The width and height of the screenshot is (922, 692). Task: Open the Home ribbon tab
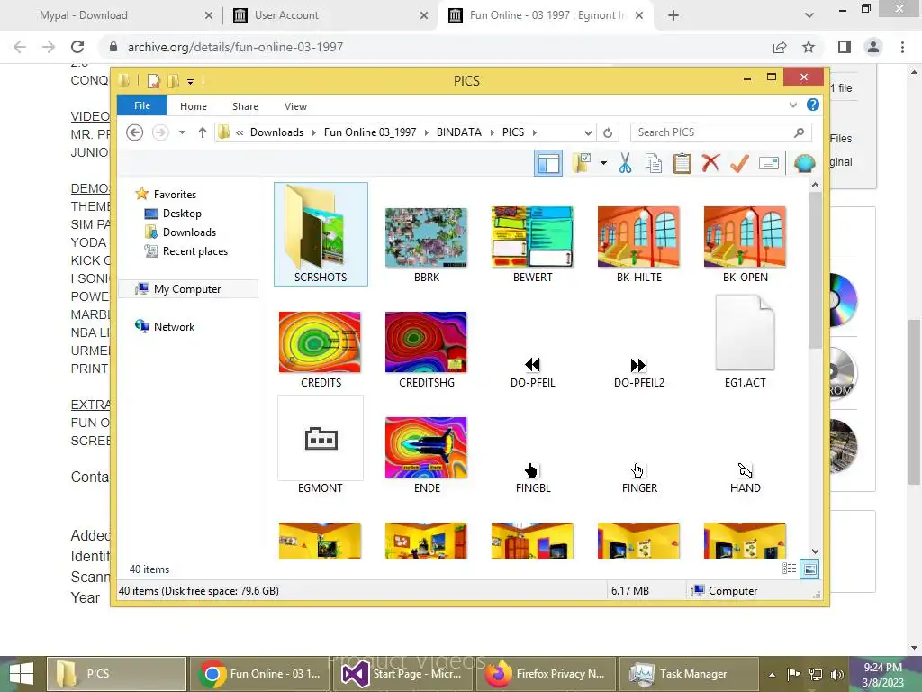coord(194,106)
